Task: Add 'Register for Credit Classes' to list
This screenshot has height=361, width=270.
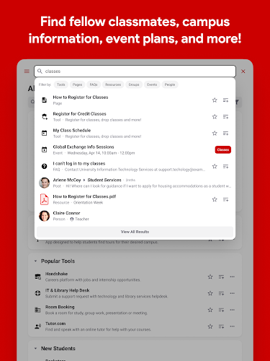Action: [x=225, y=117]
